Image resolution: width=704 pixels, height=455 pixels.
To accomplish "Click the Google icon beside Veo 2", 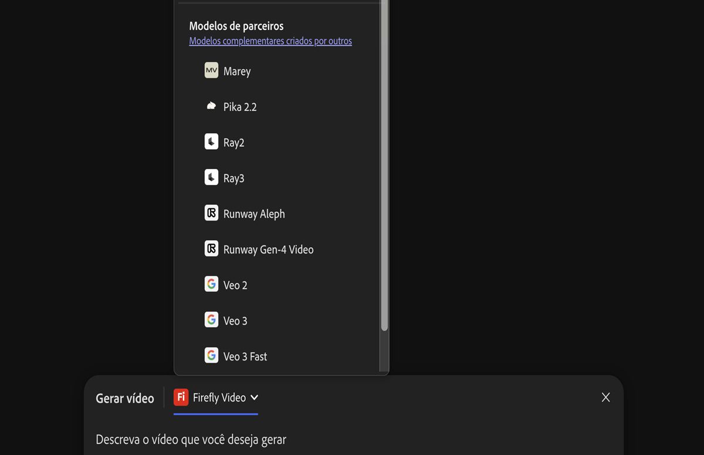I will coord(211,284).
